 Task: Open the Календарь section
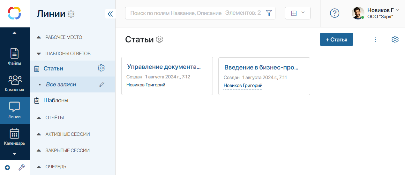point(15,137)
